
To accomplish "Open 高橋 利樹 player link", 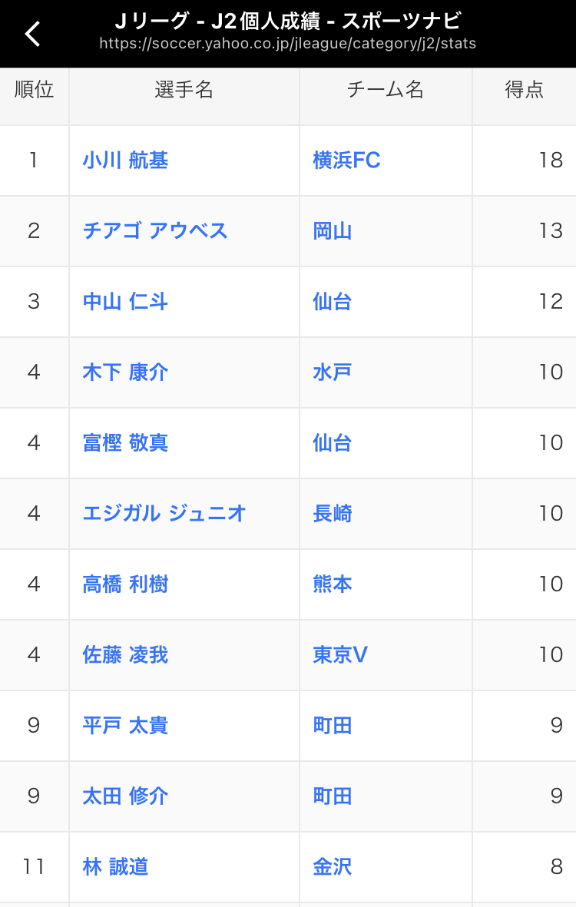I will pyautogui.click(x=125, y=584).
